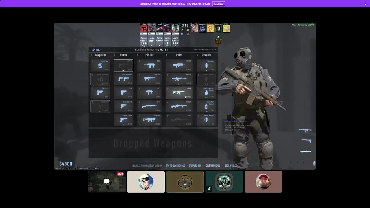370x208 pixels.
Task: Select the greyed-out AWP slot
Action: tap(179, 120)
